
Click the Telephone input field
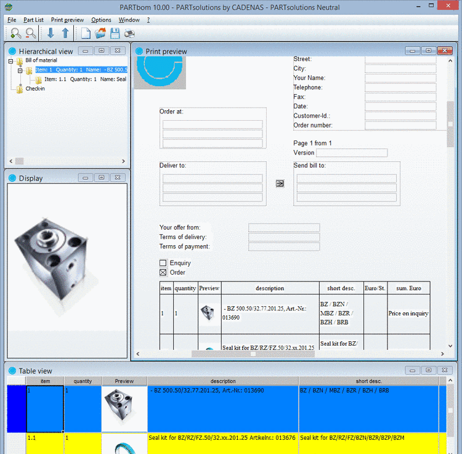click(x=400, y=87)
